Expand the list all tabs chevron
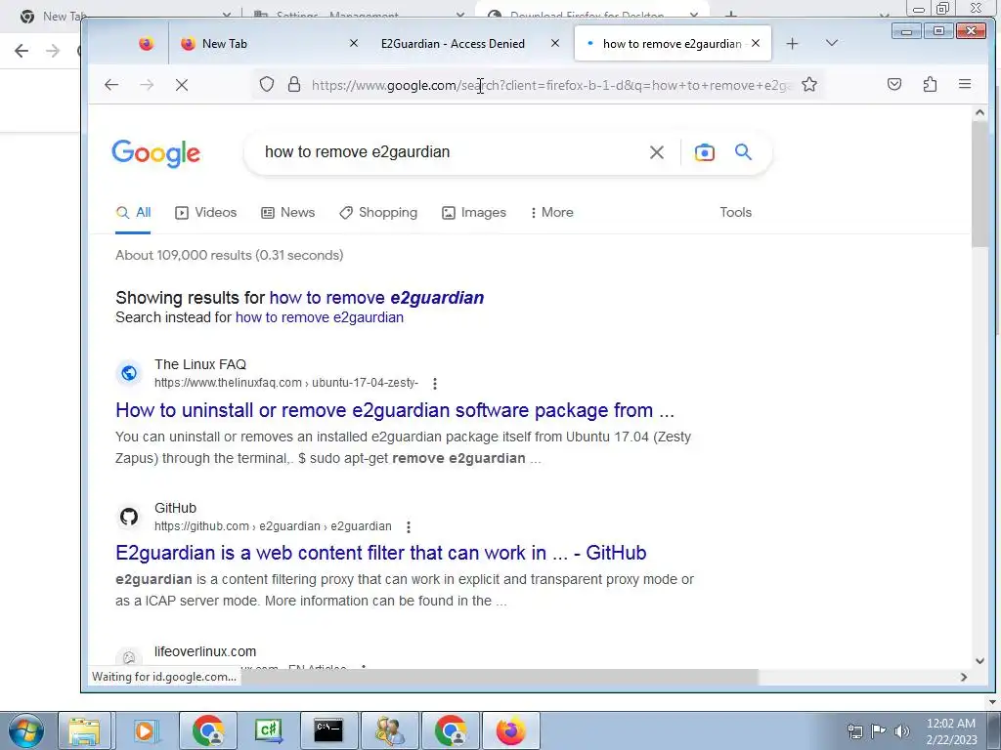The height and width of the screenshot is (750, 1001). 831,43
